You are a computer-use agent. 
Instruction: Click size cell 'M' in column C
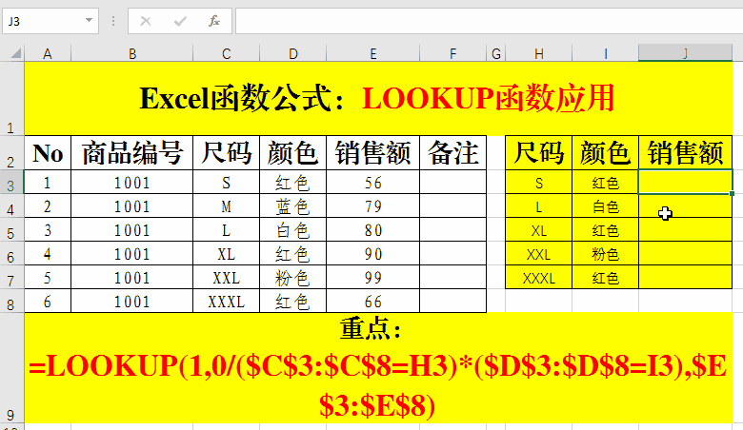[227, 205]
